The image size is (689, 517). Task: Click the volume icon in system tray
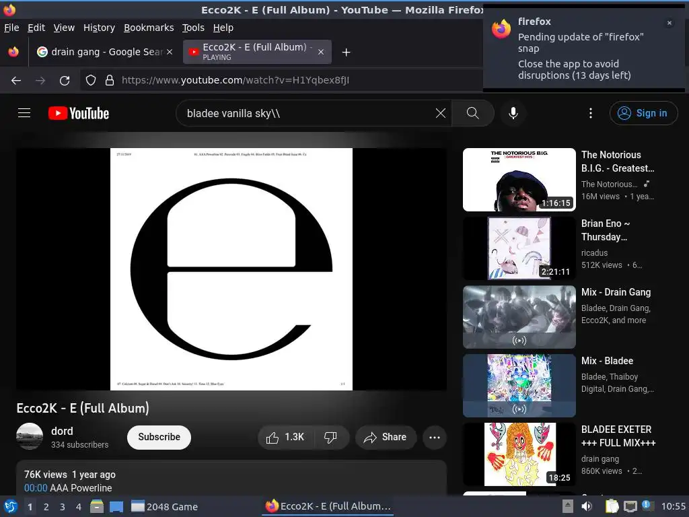[587, 506]
